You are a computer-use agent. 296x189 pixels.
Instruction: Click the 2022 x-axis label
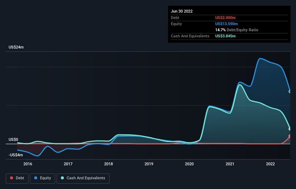[270, 164]
